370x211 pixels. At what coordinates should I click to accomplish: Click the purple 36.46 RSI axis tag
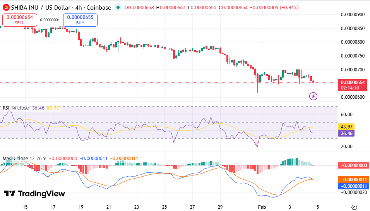pyautogui.click(x=346, y=133)
